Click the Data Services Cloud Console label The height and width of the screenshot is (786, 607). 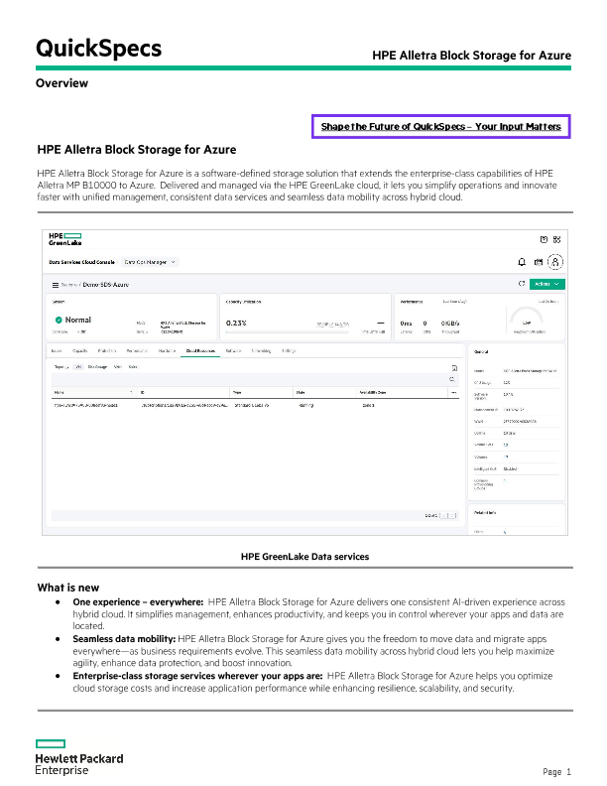pos(81,262)
